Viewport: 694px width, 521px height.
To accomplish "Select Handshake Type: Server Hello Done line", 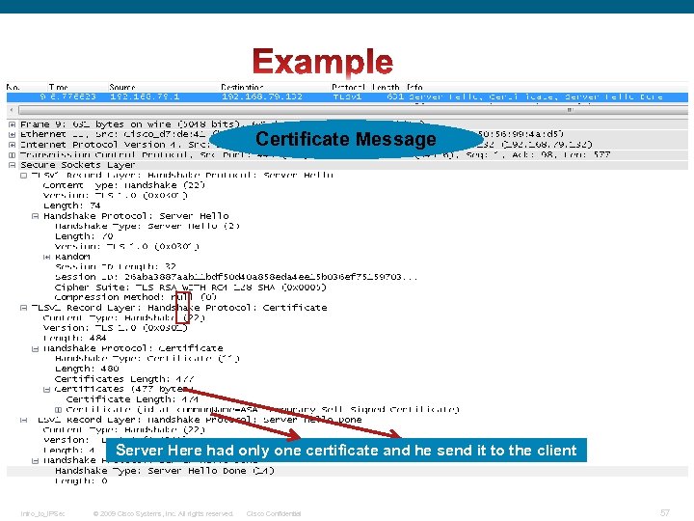I will coord(165,471).
